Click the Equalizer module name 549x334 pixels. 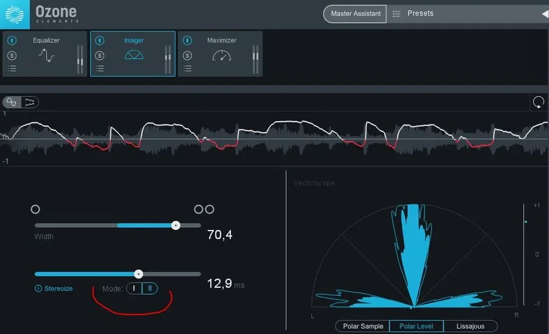click(x=46, y=41)
